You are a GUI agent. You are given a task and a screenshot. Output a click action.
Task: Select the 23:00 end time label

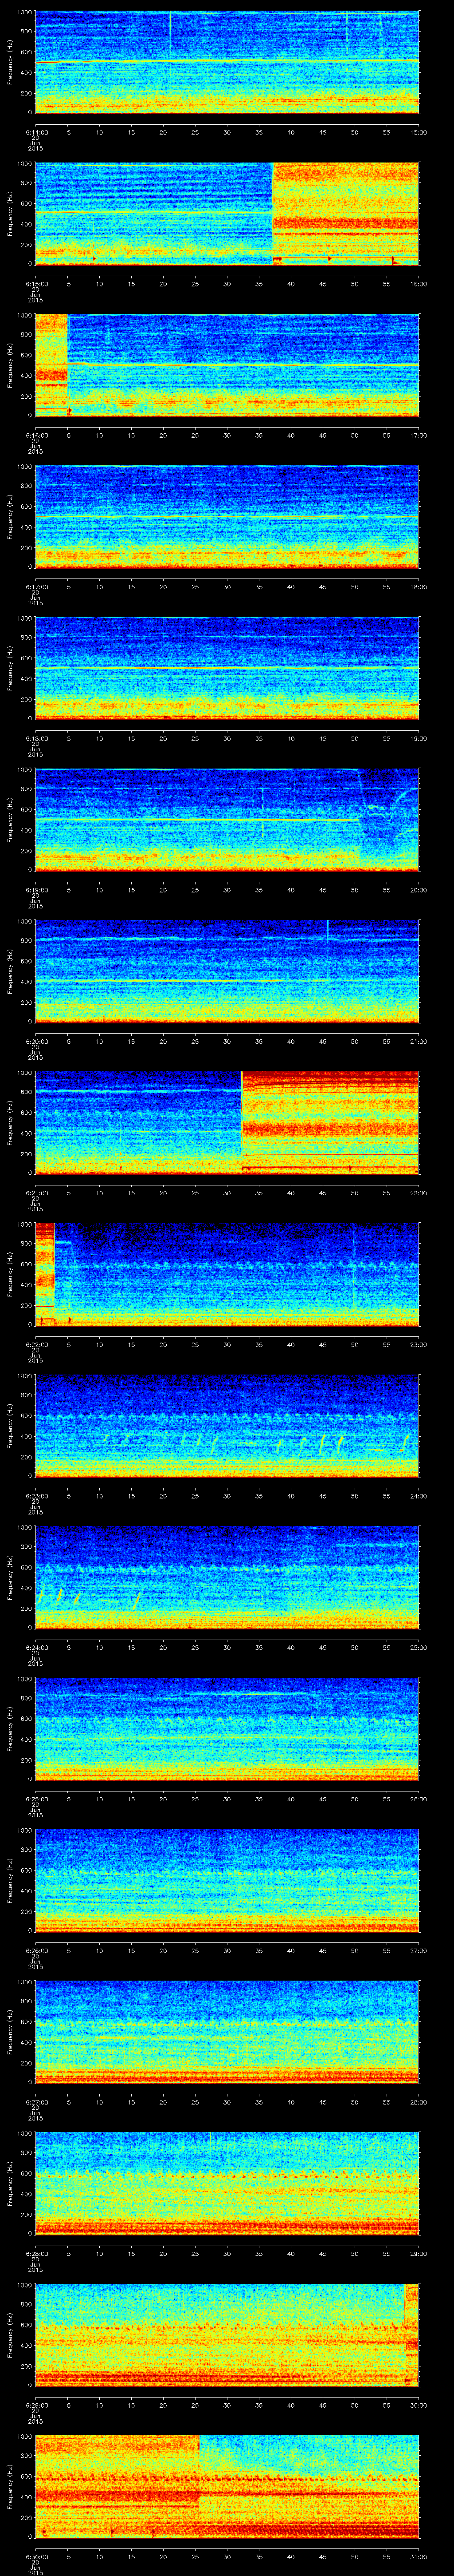[x=419, y=1344]
